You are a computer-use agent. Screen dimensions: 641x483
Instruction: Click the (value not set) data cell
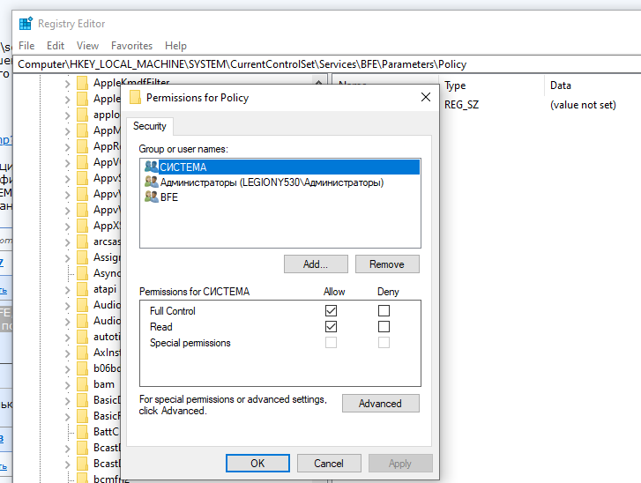point(583,105)
